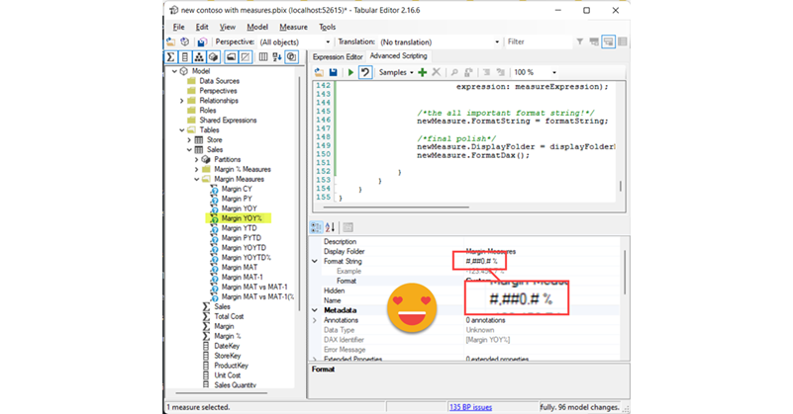This screenshot has width=793, height=414.
Task: Click the save script disk icon
Action: coord(334,73)
